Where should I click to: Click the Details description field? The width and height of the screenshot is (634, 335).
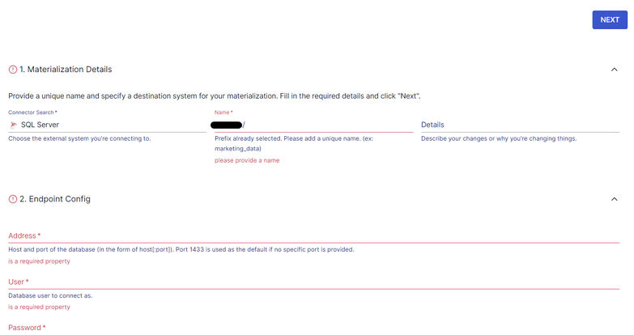click(x=520, y=125)
